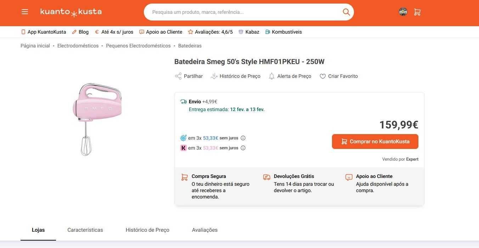The image size is (479, 248).
Task: Click the bell icon for Alerta de Preço
Action: click(x=272, y=76)
